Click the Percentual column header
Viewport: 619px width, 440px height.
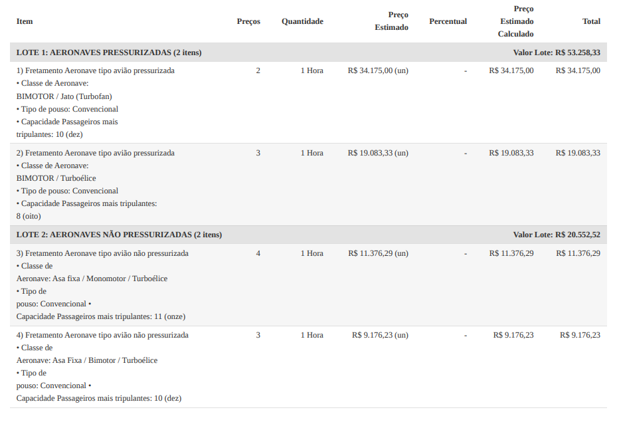(x=448, y=21)
